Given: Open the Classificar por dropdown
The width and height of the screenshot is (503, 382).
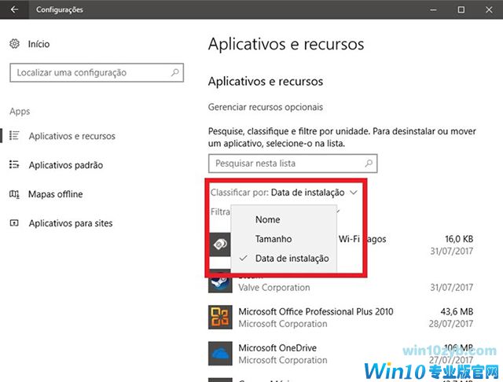Looking at the screenshot, I should pos(284,193).
